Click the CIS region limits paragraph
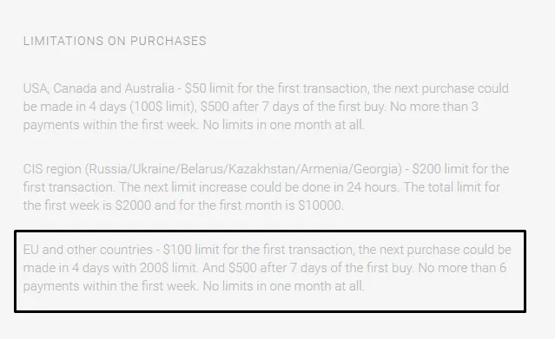The height and width of the screenshot is (339, 555). point(266,187)
